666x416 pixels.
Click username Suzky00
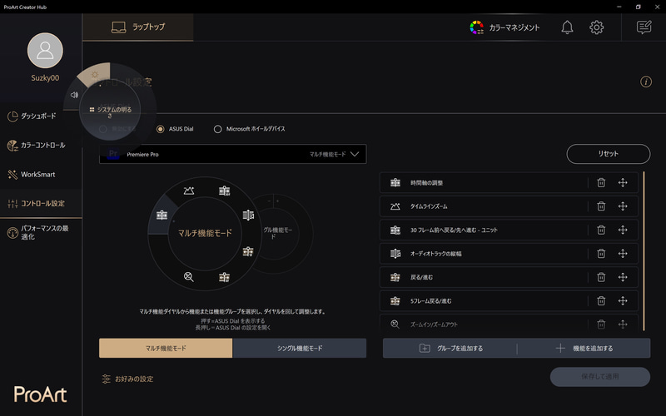click(45, 77)
